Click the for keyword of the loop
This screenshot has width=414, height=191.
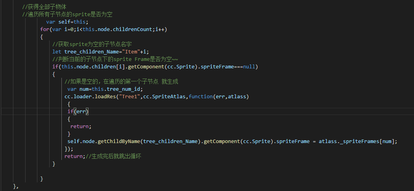pyautogui.click(x=44, y=29)
